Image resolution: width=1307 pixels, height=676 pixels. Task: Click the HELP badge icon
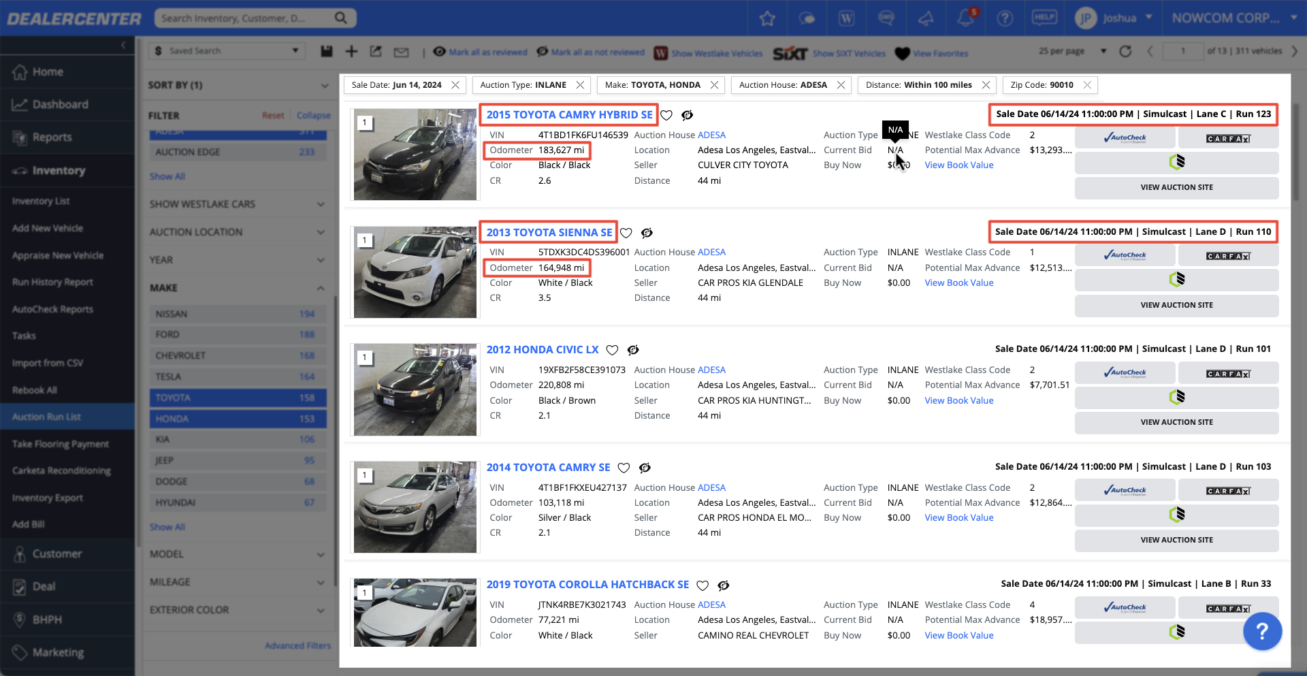(x=1044, y=18)
